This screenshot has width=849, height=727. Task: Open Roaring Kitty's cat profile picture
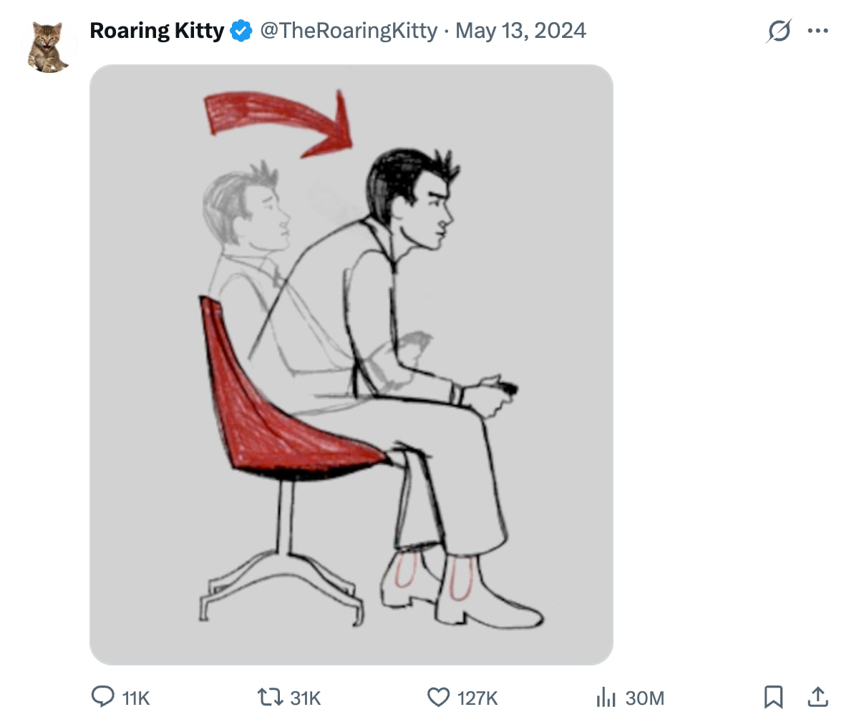tap(49, 47)
